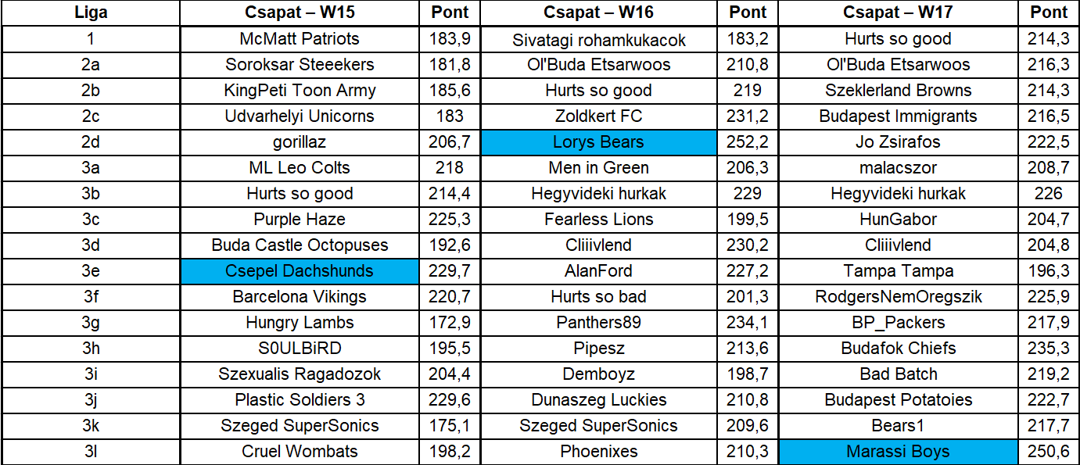Select the Liga column header

point(90,13)
